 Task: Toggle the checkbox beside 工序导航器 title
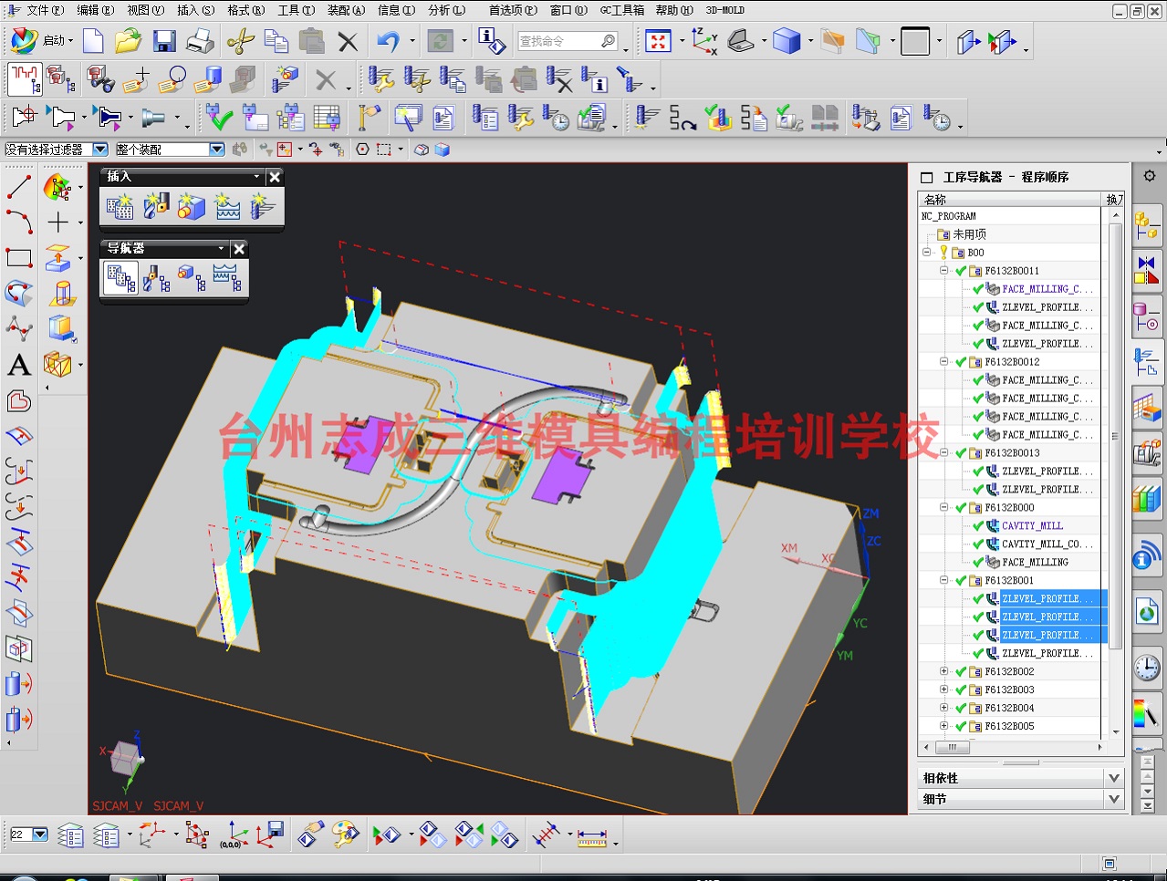click(927, 178)
